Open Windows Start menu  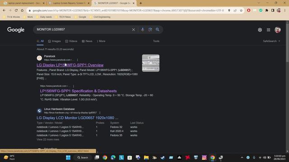click(x=68, y=157)
